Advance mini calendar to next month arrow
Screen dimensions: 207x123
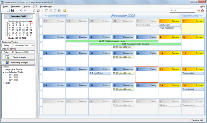click(30, 16)
